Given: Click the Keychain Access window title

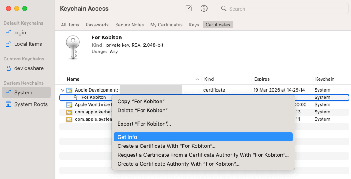Looking at the screenshot, I should click(84, 9).
